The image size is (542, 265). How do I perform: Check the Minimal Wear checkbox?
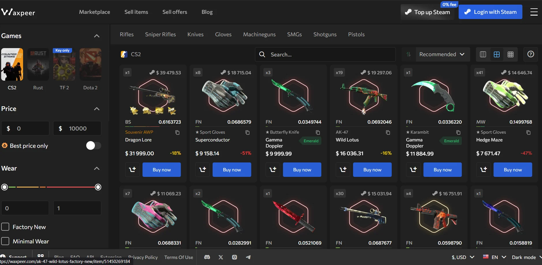pyautogui.click(x=5, y=241)
